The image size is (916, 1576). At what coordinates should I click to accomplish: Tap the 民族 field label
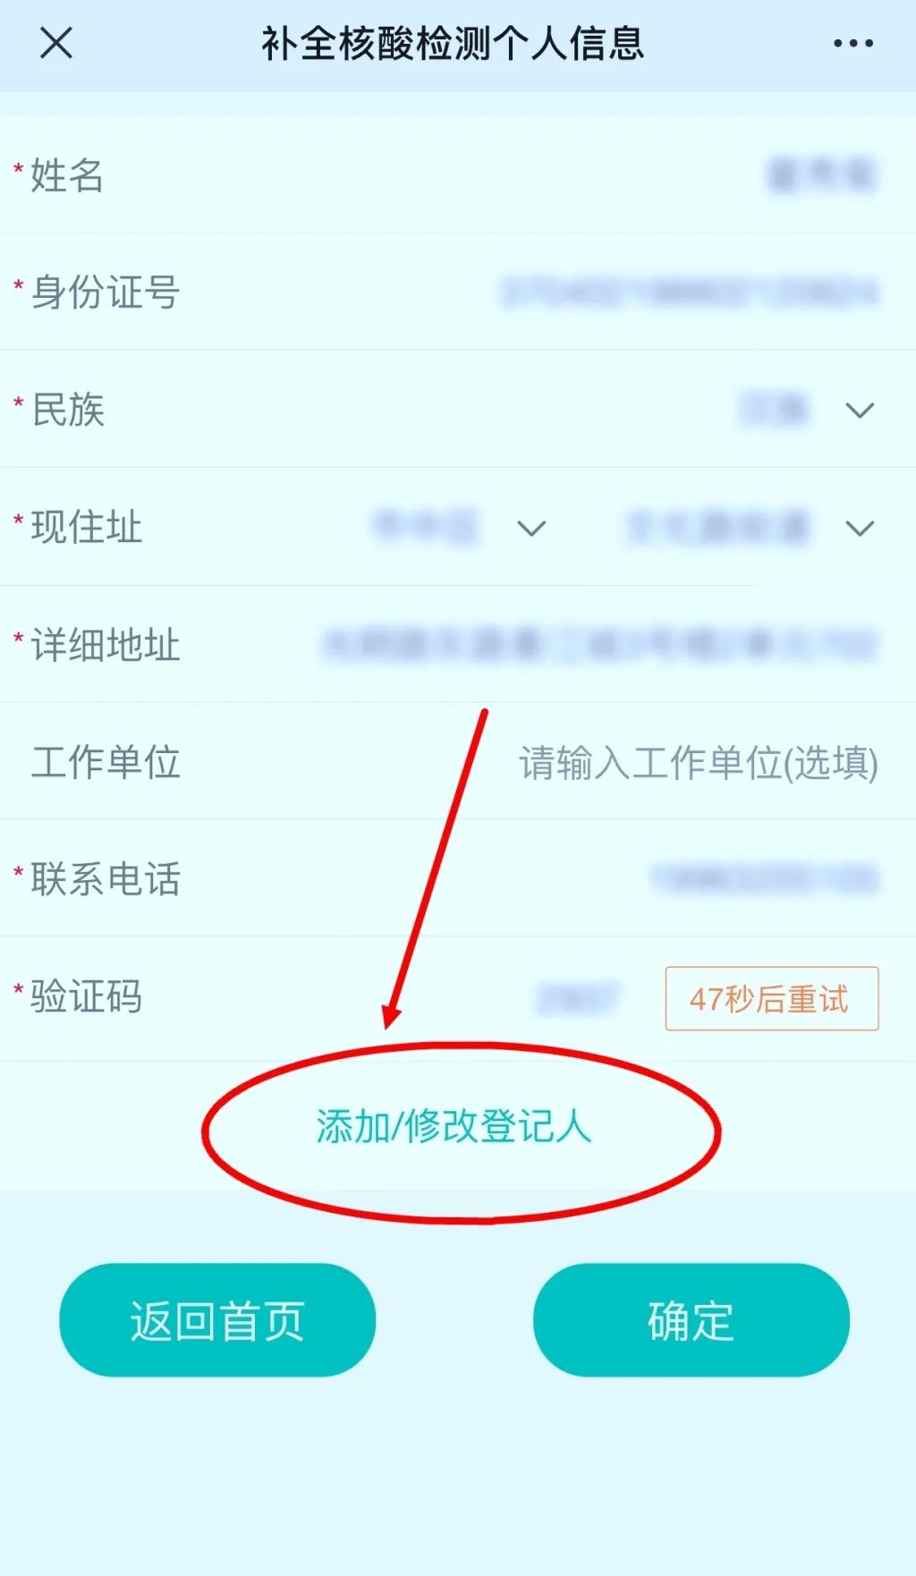[x=68, y=410]
